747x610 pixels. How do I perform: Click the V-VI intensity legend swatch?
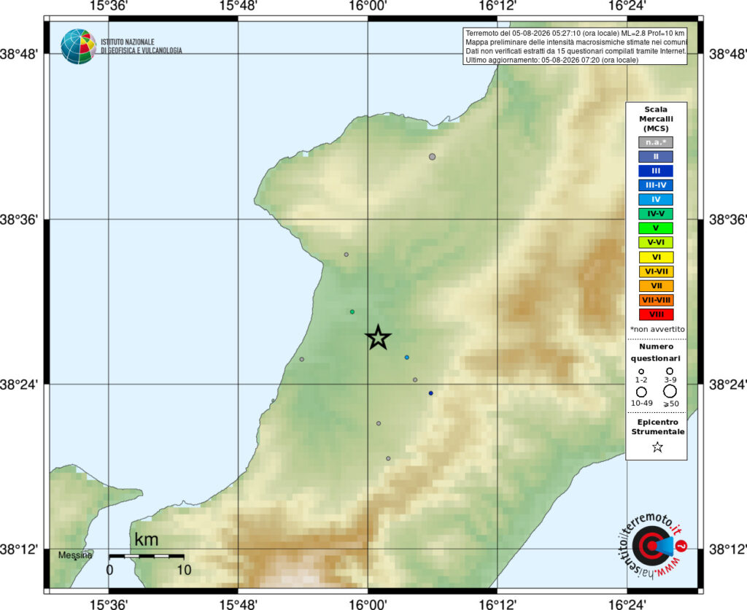coord(656,242)
